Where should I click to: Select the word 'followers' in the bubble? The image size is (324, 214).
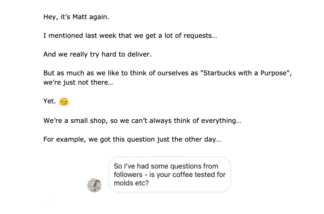[128, 174]
